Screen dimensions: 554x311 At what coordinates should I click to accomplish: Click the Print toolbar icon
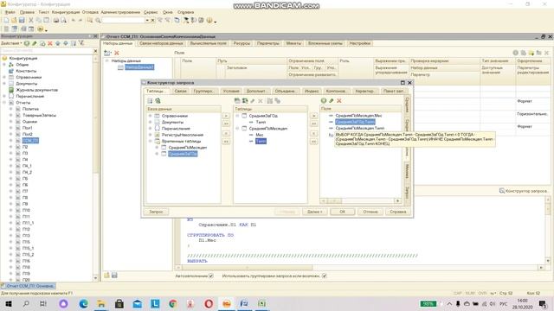pyautogui.click(x=55, y=21)
